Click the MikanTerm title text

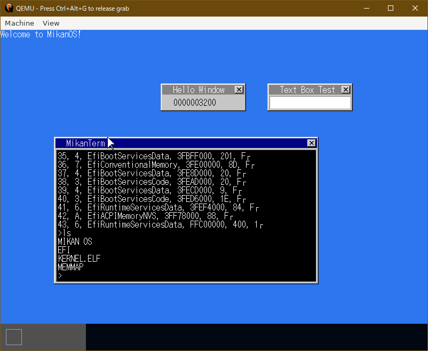point(85,143)
